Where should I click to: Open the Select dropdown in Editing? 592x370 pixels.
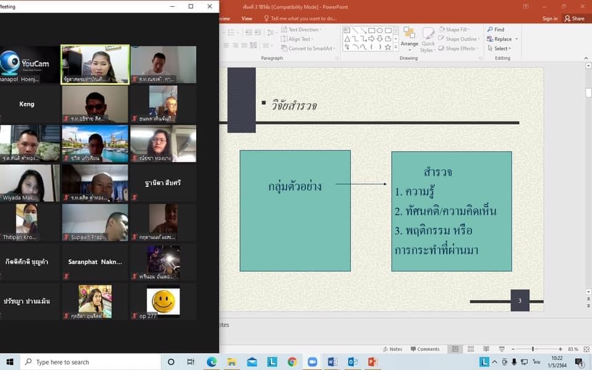[502, 49]
